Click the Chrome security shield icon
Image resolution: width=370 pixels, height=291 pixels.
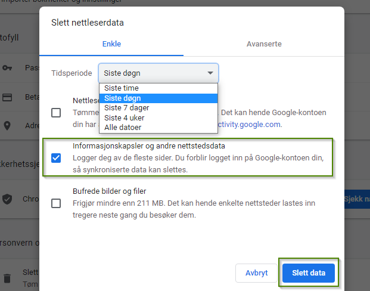point(8,199)
